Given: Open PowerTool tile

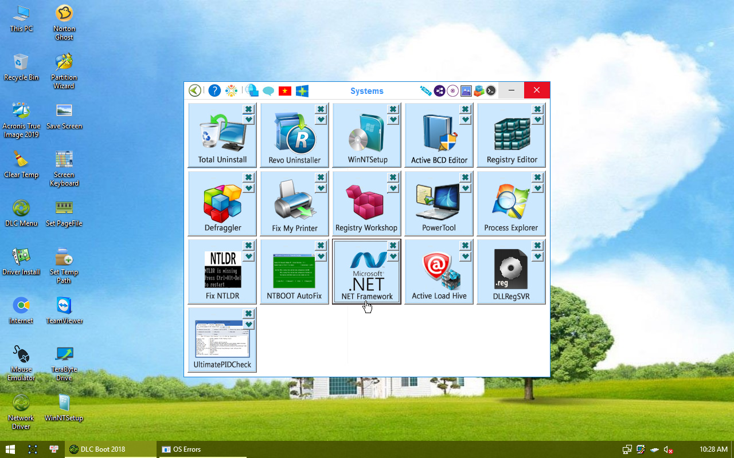Looking at the screenshot, I should click(x=439, y=203).
